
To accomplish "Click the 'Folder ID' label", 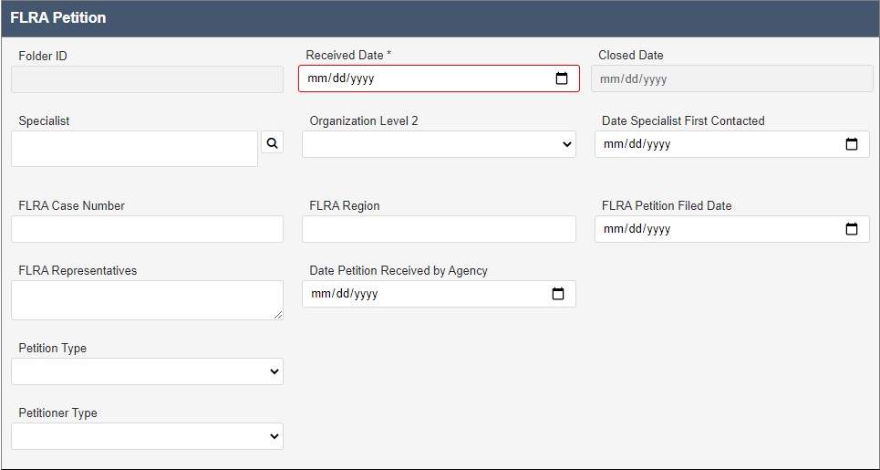I will click(43, 57).
